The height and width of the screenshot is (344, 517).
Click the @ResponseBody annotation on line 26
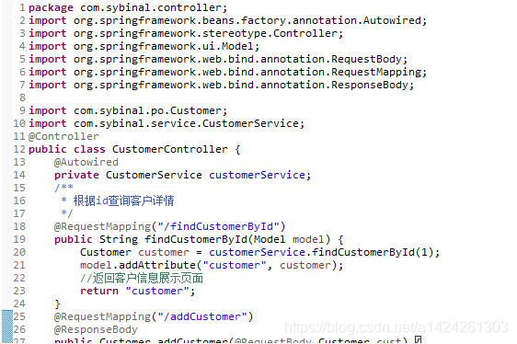coord(96,329)
